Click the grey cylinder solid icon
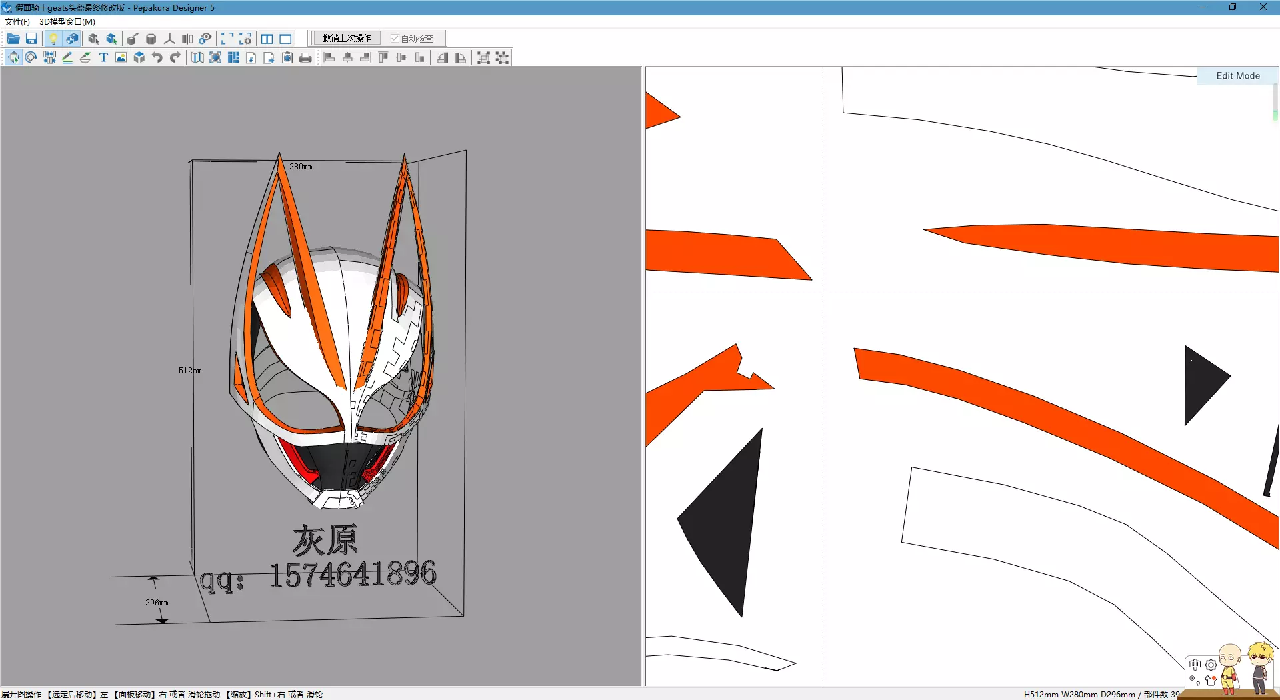The image size is (1280, 700). coord(151,39)
